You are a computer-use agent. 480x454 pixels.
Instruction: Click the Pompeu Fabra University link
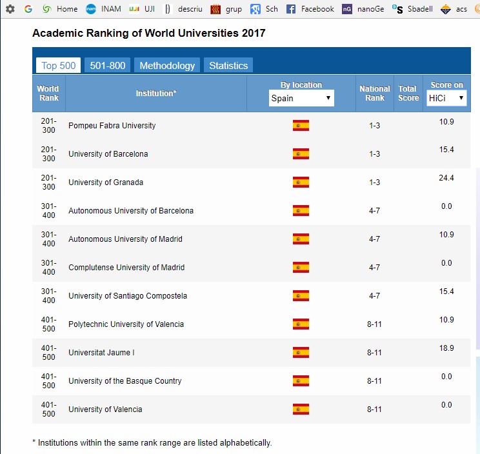pyautogui.click(x=112, y=126)
